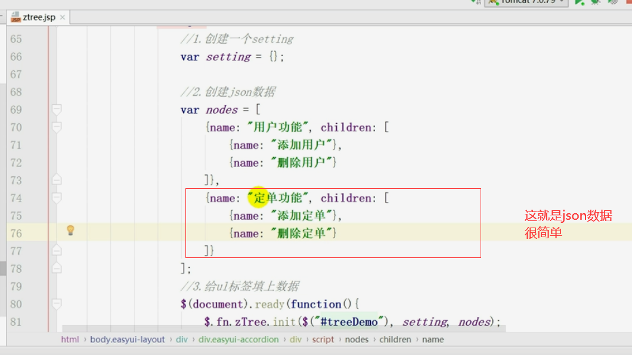Click the horizontal scrollbar under the code

click(x=284, y=329)
